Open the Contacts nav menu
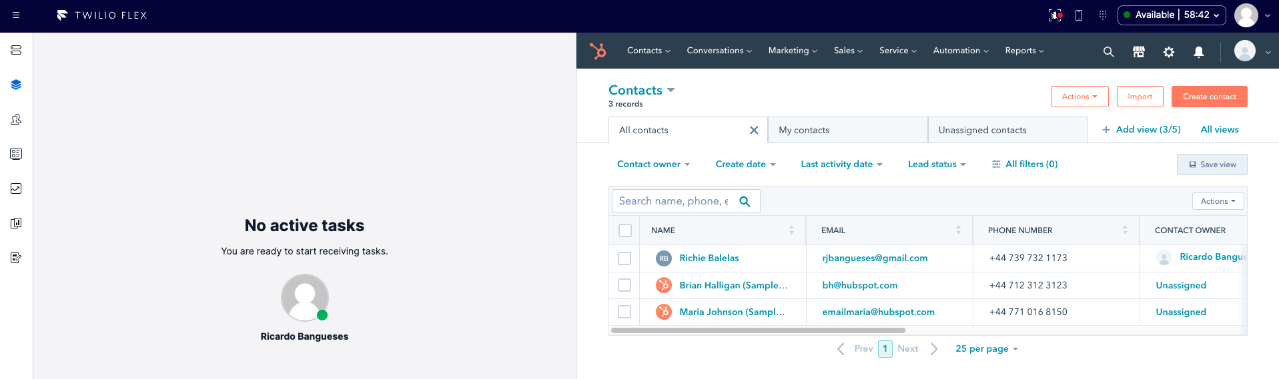This screenshot has width=1279, height=379. point(649,51)
